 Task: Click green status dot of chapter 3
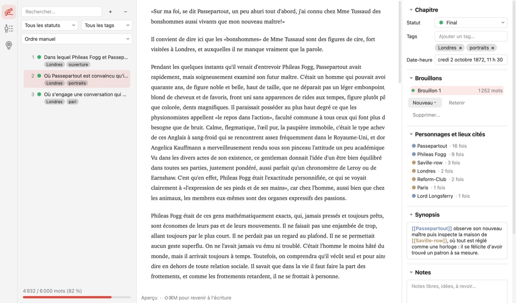click(x=39, y=94)
